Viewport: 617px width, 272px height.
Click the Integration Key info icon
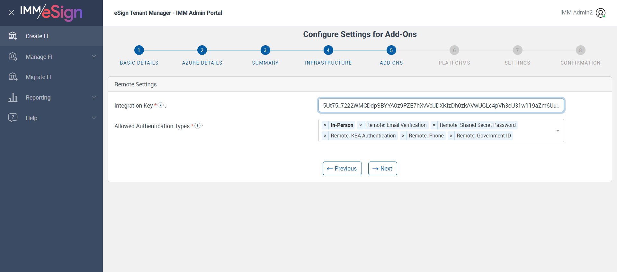point(161,105)
